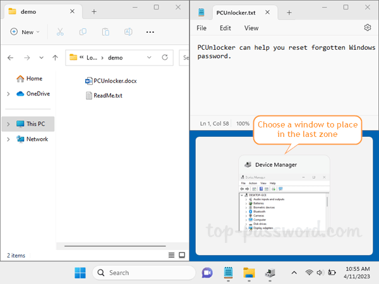Screen dimensions: 379x284
Task: Expand the OneDrive tree node
Action: pos(8,94)
